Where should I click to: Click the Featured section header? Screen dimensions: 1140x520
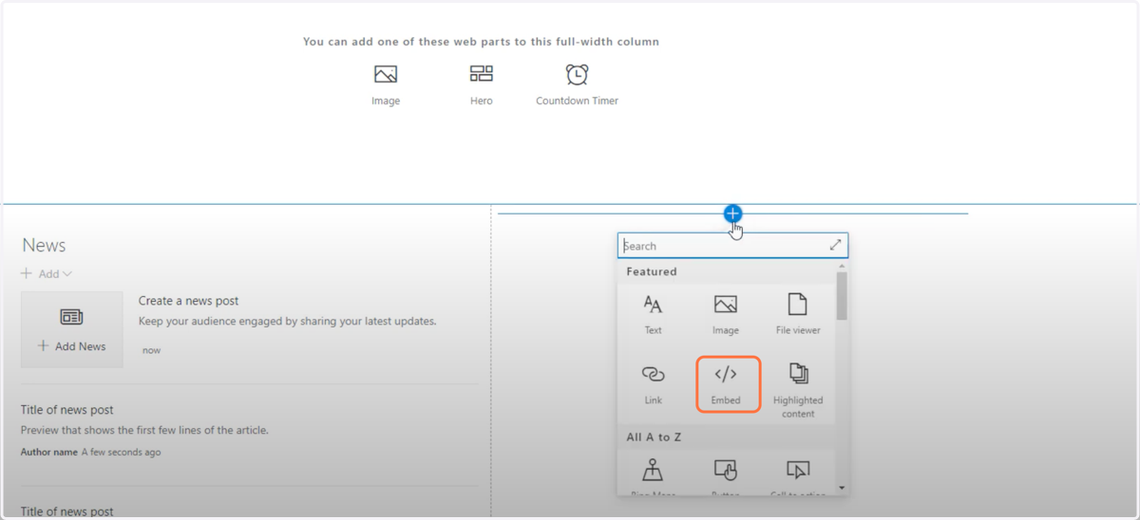point(652,271)
